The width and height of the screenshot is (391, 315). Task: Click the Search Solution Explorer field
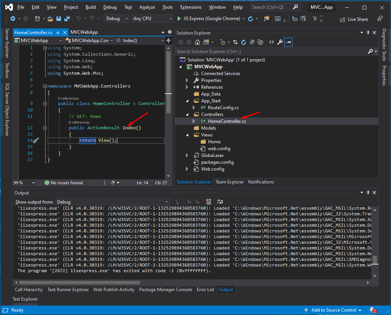271,52
